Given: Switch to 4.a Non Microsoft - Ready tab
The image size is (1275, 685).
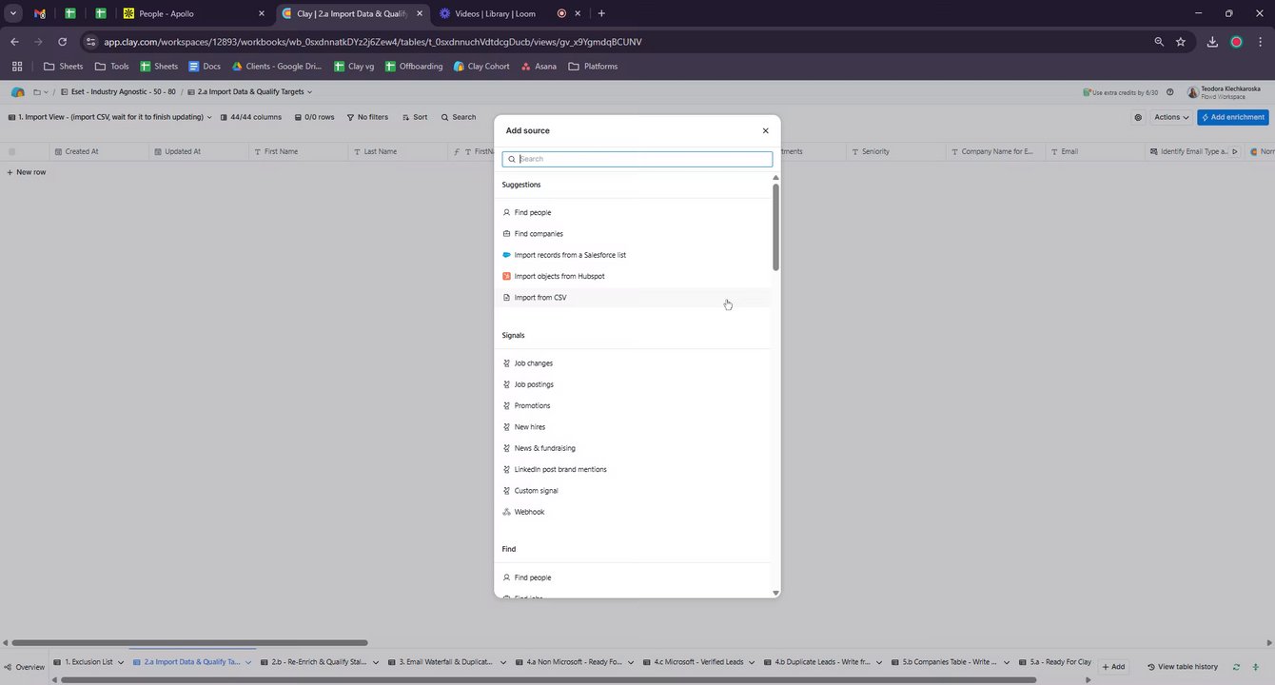Looking at the screenshot, I should (573, 662).
